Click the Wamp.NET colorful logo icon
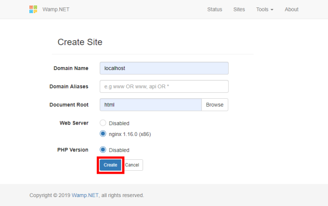 coord(33,9)
